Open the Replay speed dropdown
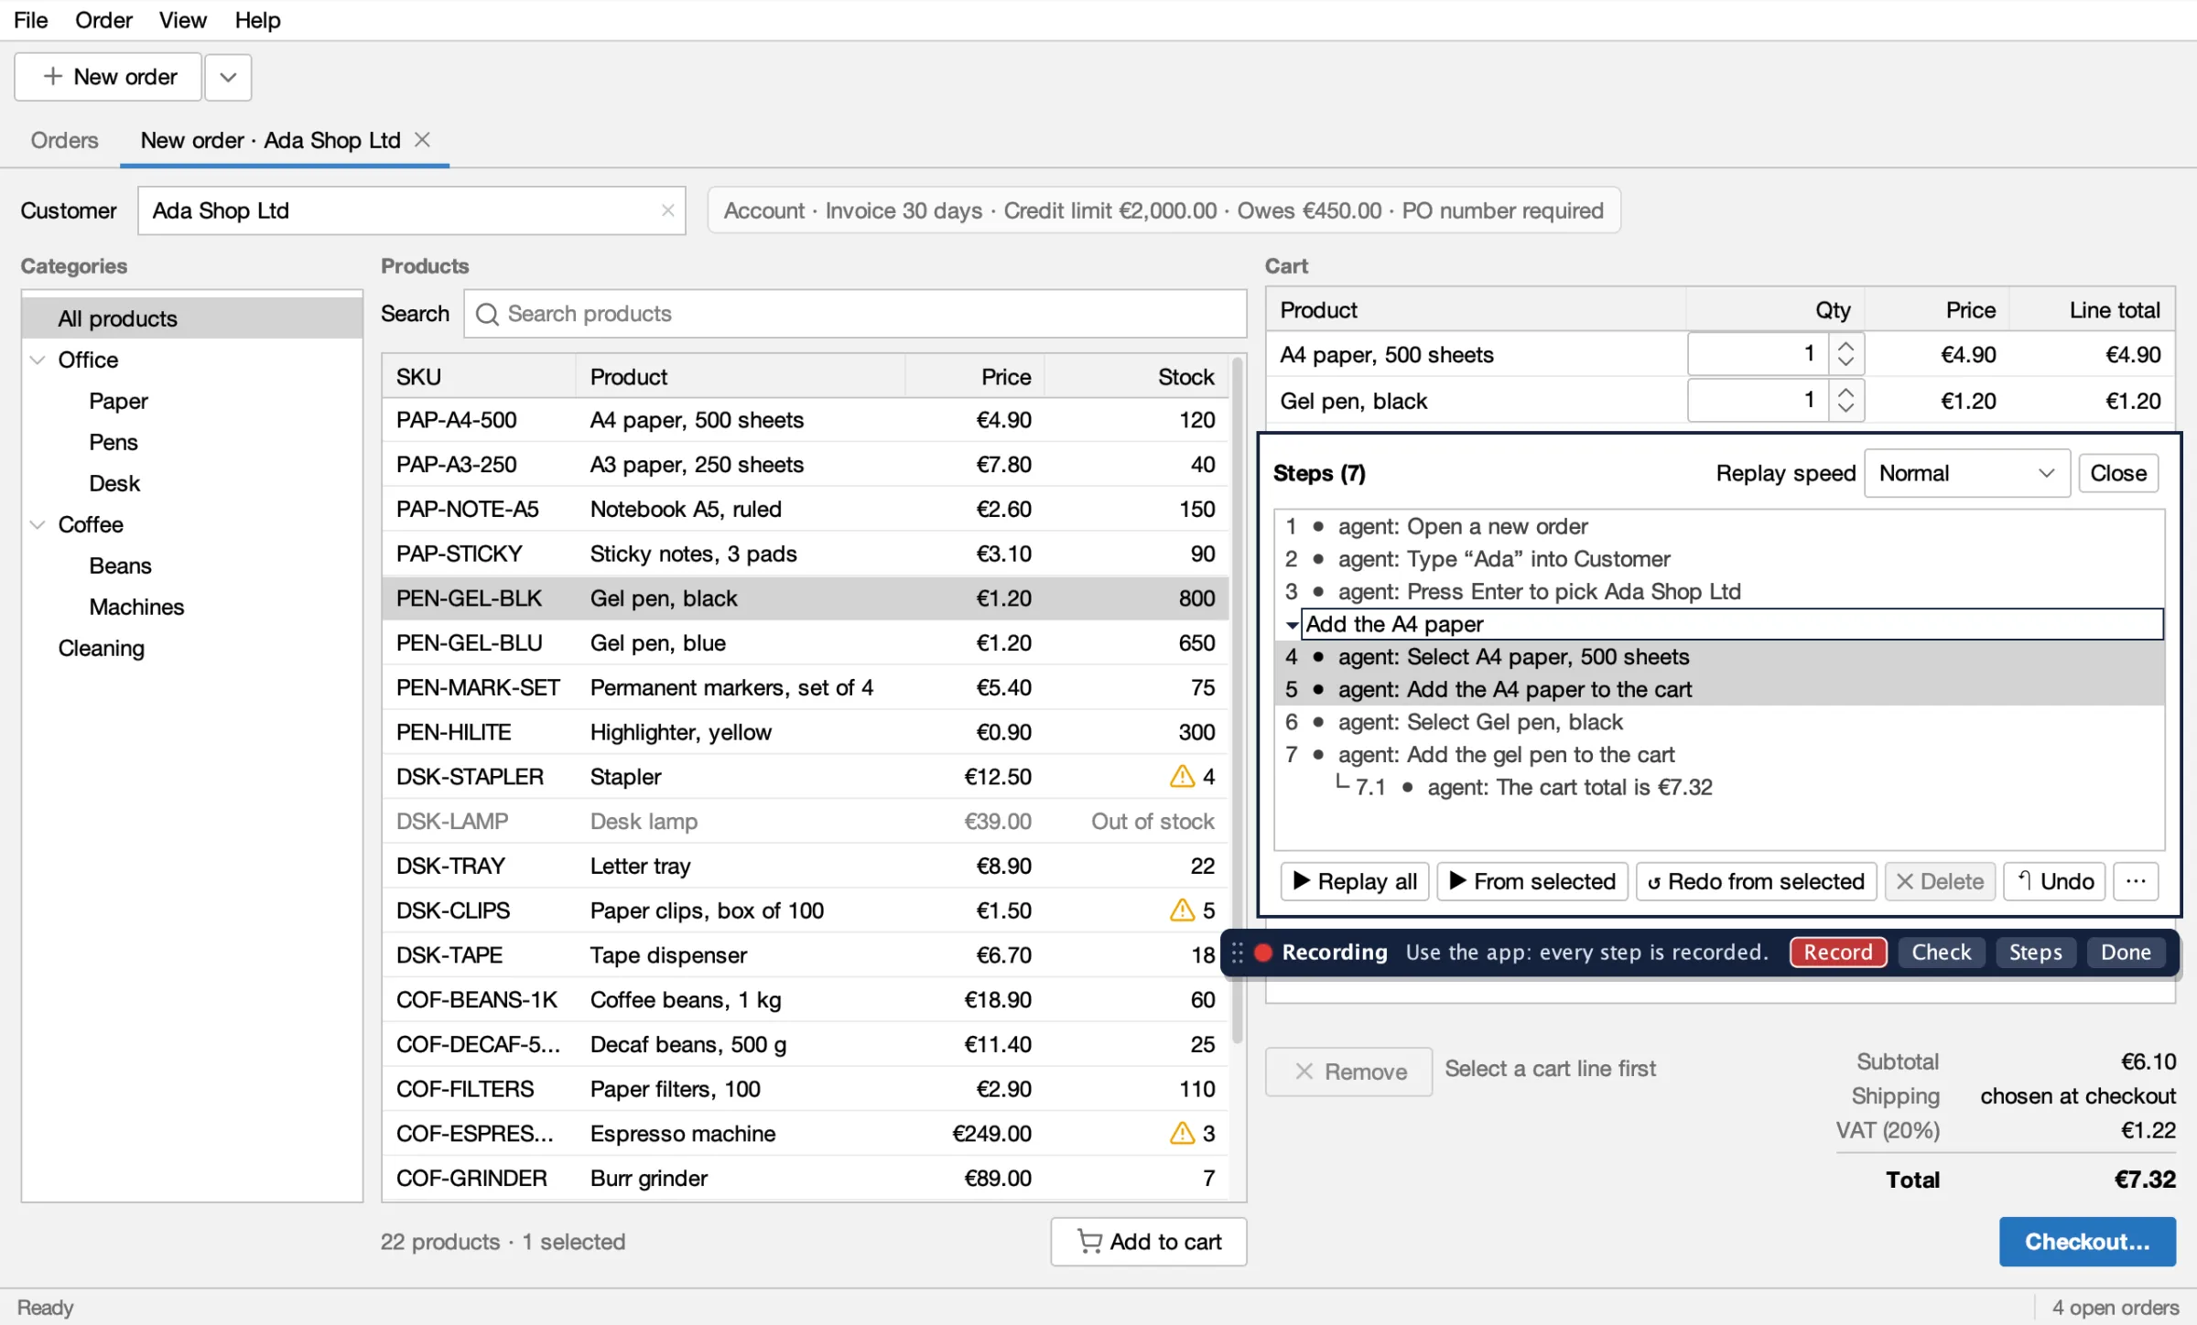2197x1325 pixels. pos(1966,473)
